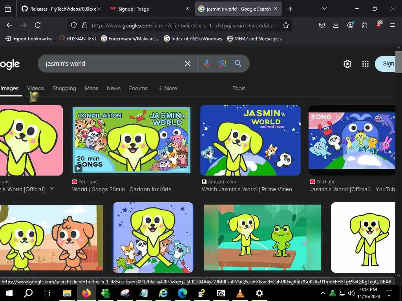Close the GitHub Releases tab
This screenshot has width=402, height=301.
[x=99, y=9]
